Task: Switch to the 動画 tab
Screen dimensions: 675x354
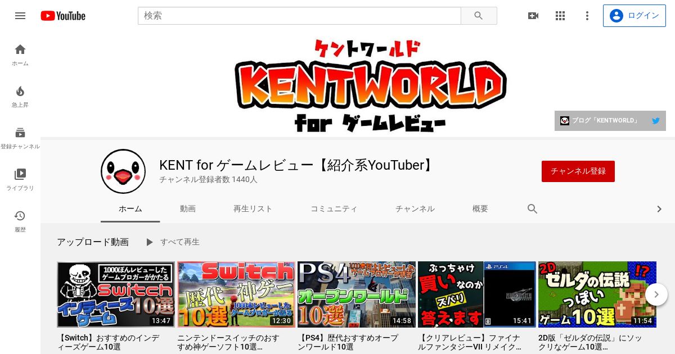Action: click(188, 209)
